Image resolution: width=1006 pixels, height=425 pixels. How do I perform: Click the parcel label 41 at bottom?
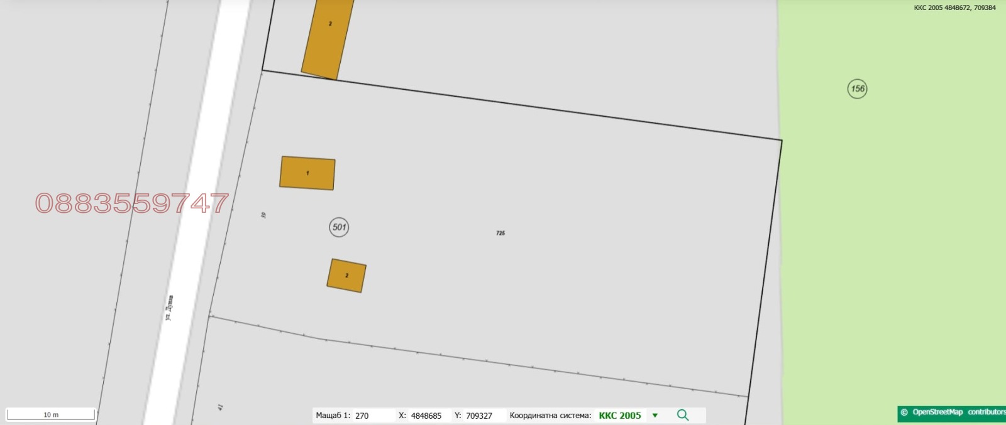click(x=221, y=407)
